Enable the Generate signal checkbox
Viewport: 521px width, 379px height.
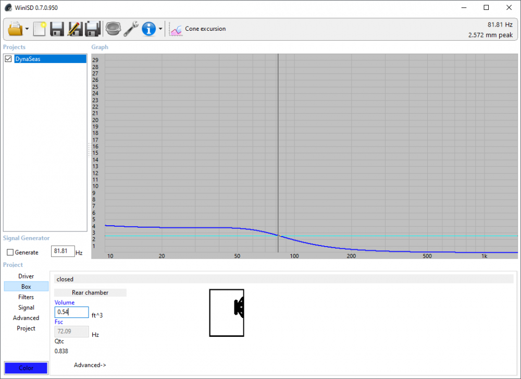(x=10, y=252)
